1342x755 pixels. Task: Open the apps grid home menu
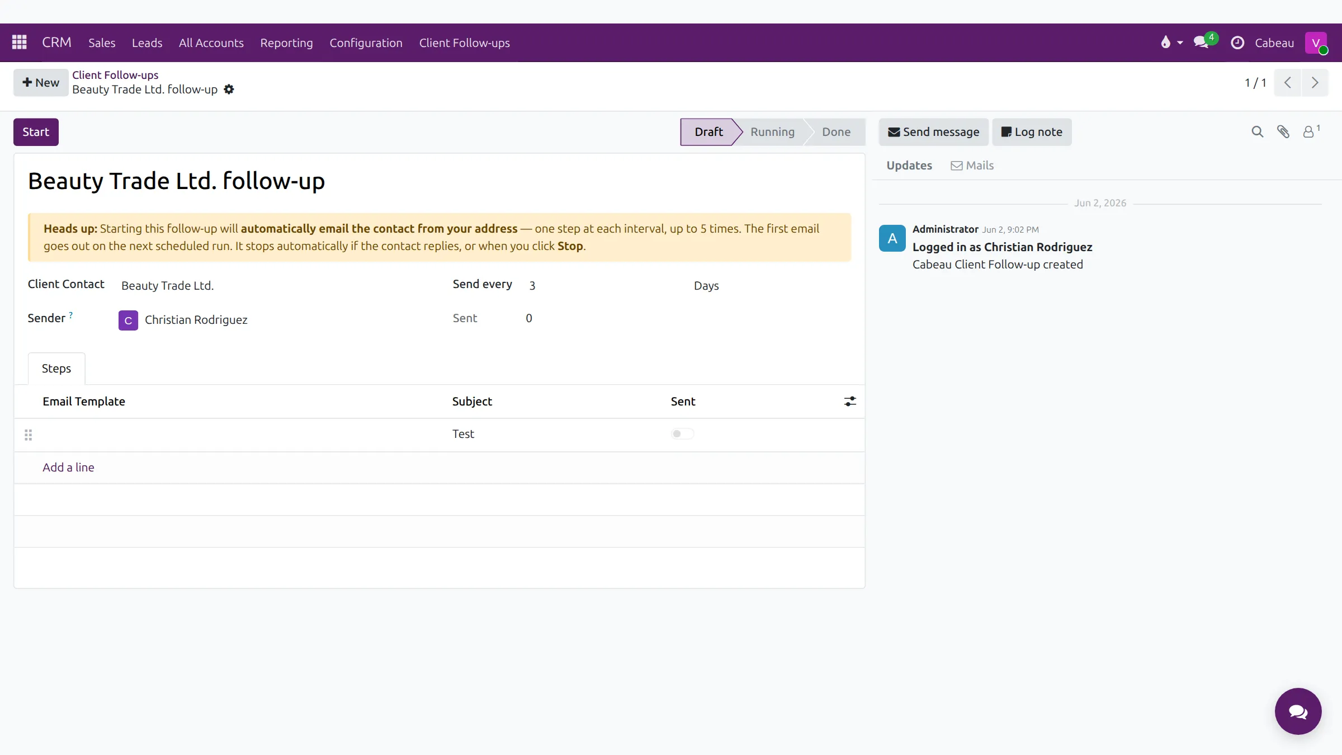[x=20, y=43]
